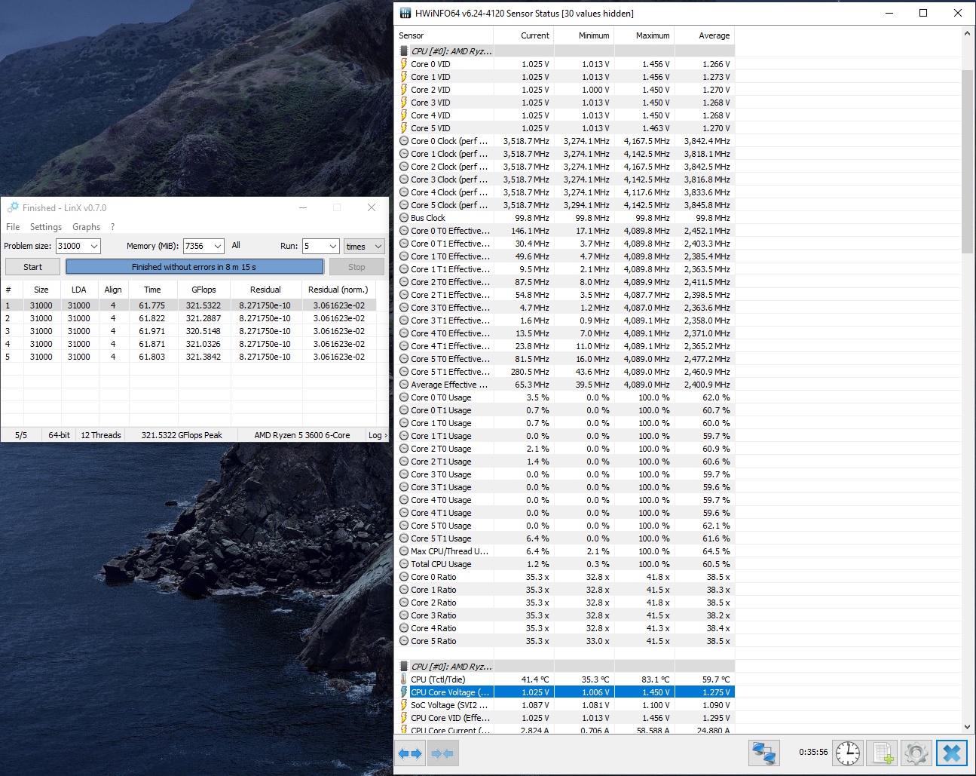Click the 'Finished without errors' progress bar
Screen dimensions: 976x776
[194, 267]
